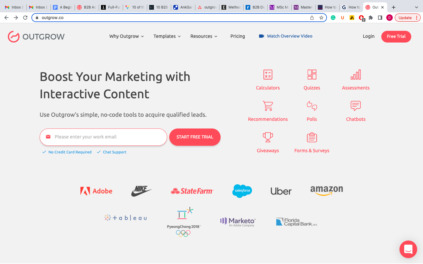Expand the Templates dropdown menu

click(x=167, y=36)
